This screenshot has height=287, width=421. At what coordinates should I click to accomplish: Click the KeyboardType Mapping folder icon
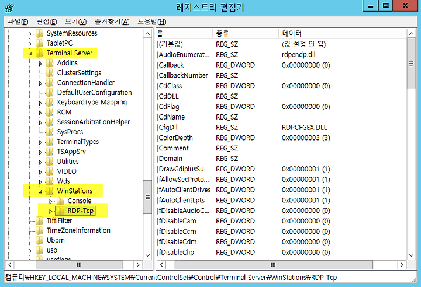click(x=50, y=103)
